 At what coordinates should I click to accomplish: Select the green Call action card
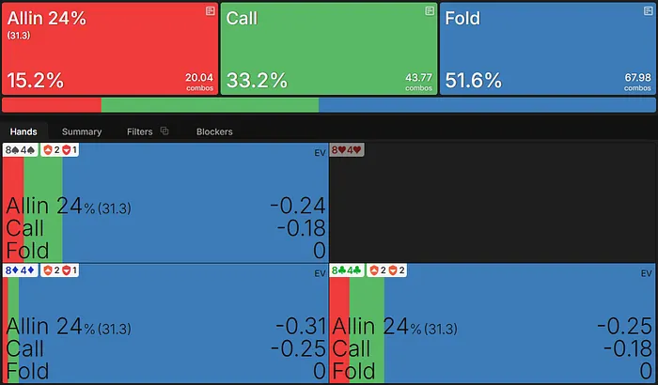(329, 47)
